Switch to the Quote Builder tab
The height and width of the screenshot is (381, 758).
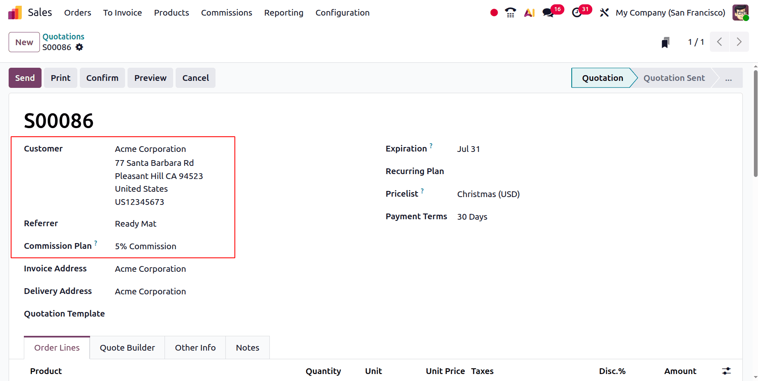tap(127, 348)
